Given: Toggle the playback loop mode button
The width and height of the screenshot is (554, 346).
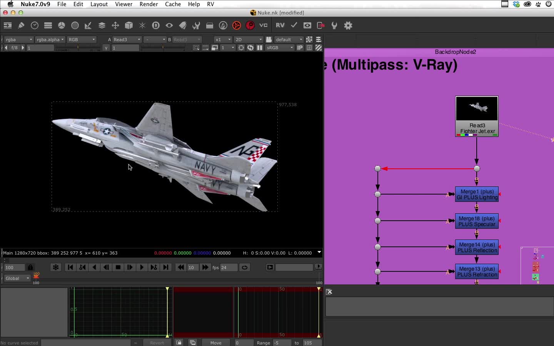Looking at the screenshot, I should point(245,267).
